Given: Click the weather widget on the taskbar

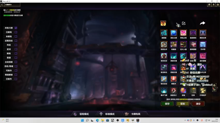Looking at the screenshot, I should 5,120.
